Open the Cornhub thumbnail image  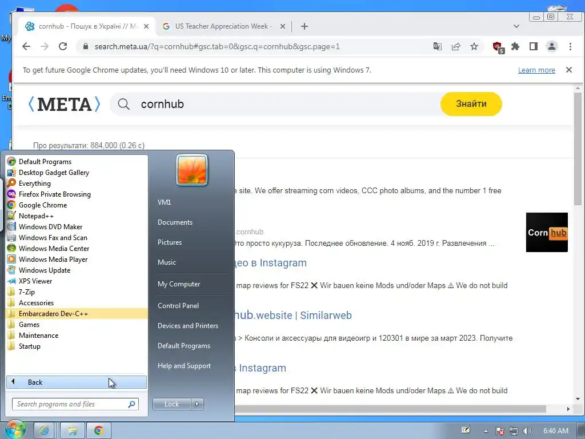547,232
